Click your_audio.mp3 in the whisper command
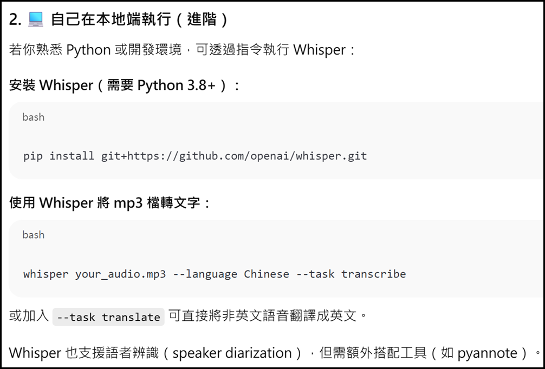 click(120, 274)
